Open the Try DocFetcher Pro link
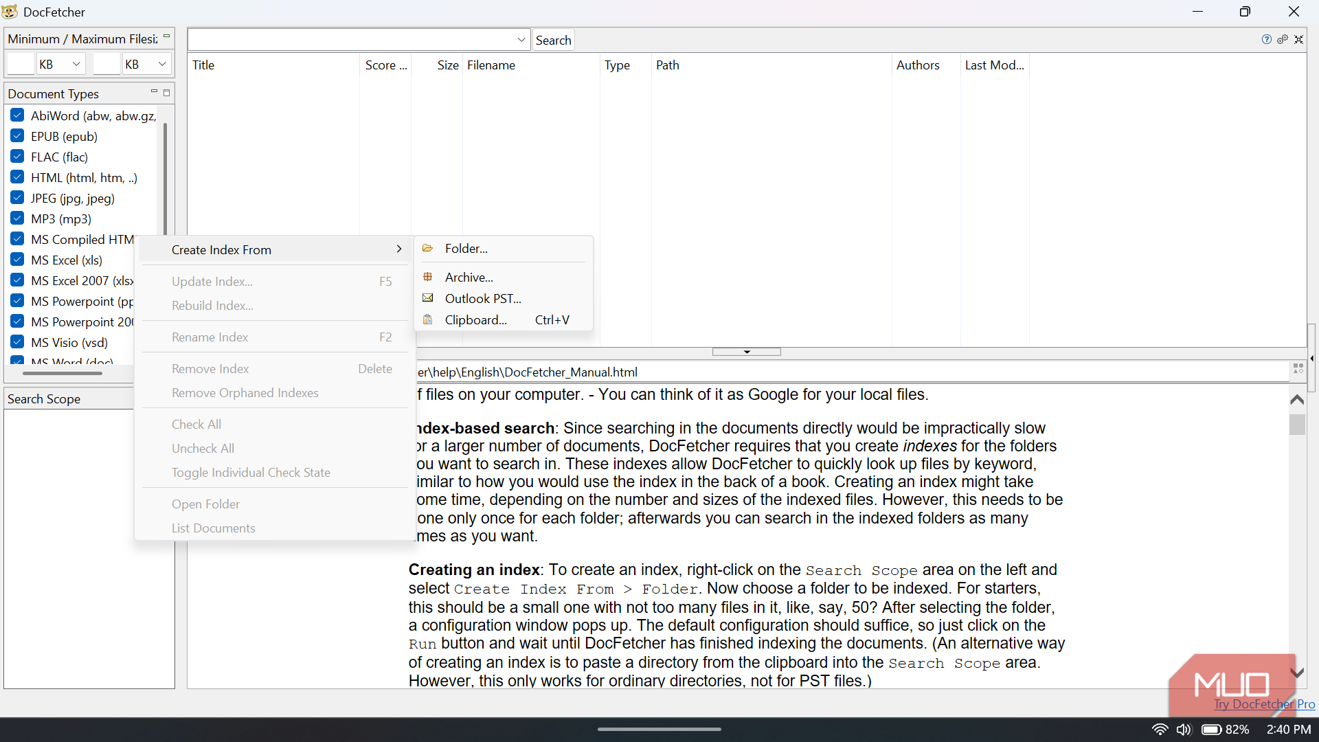 (1264, 704)
